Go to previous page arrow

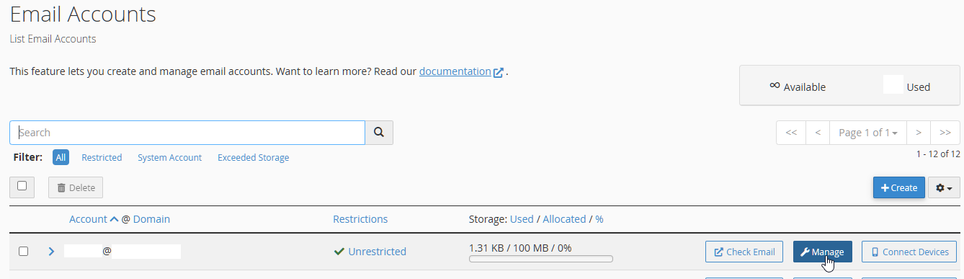818,133
